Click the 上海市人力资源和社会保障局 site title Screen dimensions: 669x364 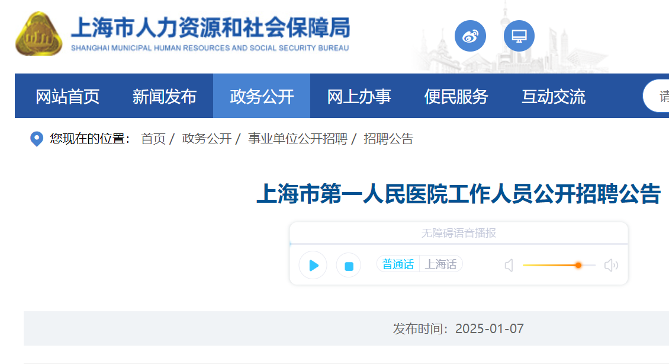click(x=210, y=28)
